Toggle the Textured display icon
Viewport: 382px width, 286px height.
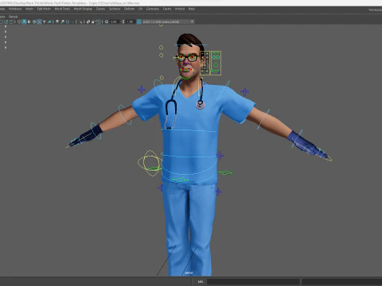pos(39,21)
